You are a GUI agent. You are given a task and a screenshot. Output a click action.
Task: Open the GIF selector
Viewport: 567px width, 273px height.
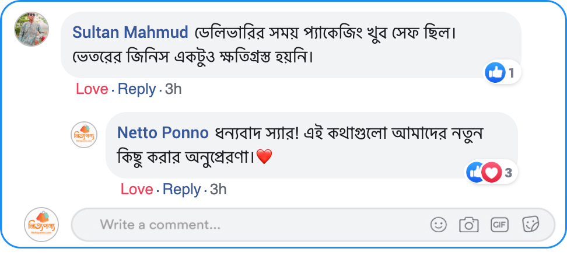(499, 225)
